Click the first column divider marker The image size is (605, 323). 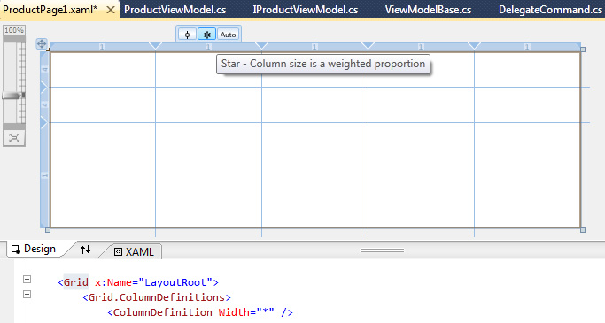click(x=156, y=46)
